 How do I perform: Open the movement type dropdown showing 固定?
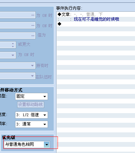(x=32, y=96)
